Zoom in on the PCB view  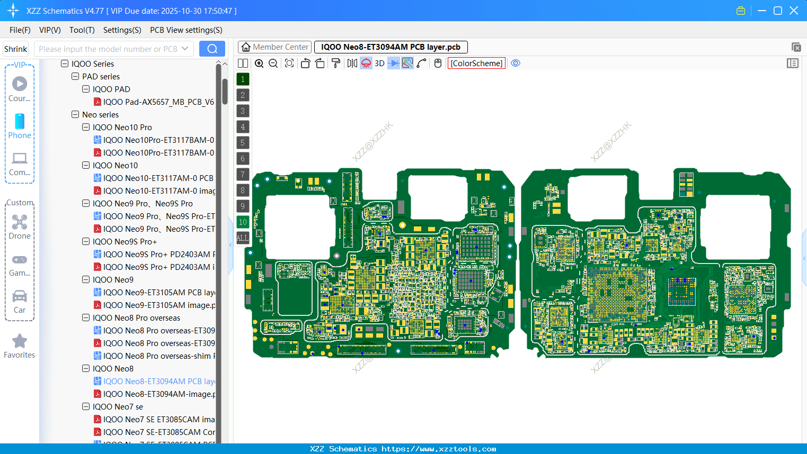pos(259,63)
